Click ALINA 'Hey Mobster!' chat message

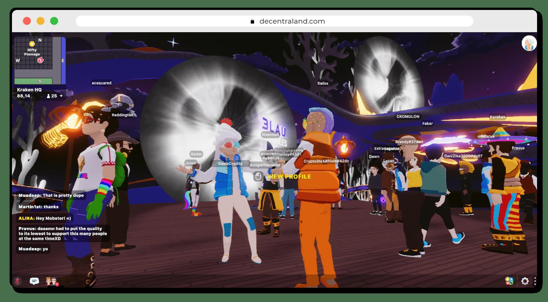pyautogui.click(x=45, y=218)
